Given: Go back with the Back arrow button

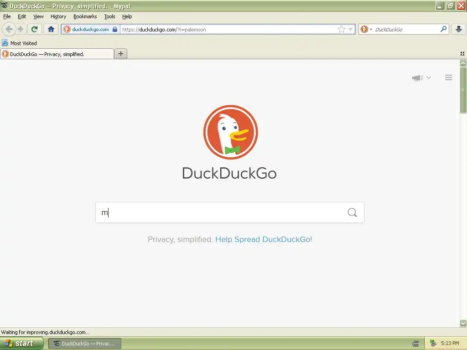Looking at the screenshot, I should (9, 29).
